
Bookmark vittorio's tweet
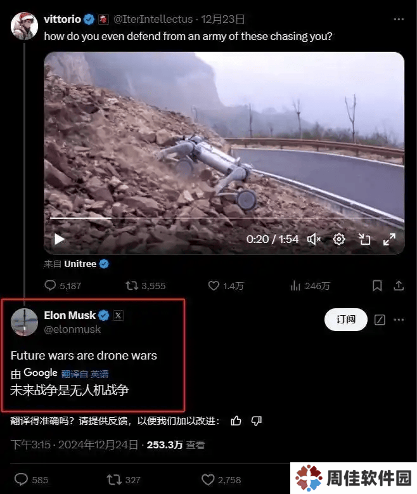click(x=377, y=286)
